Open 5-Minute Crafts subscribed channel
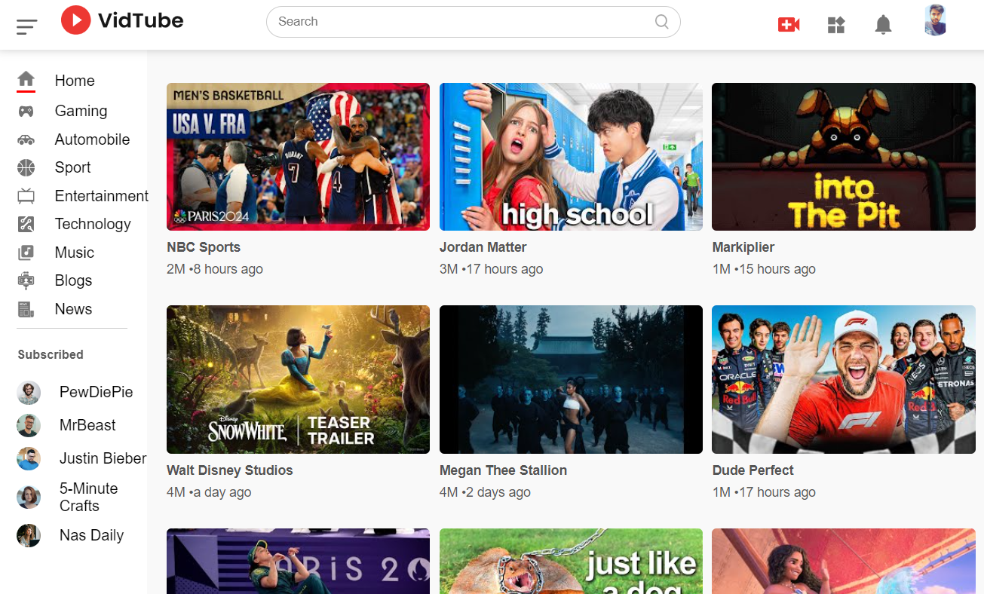 pyautogui.click(x=88, y=497)
